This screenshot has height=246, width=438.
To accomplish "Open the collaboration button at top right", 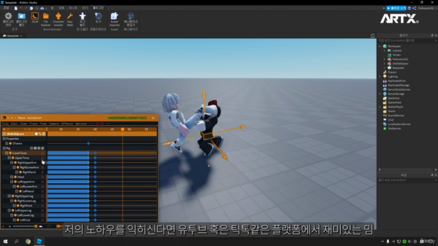I will point(396,8).
